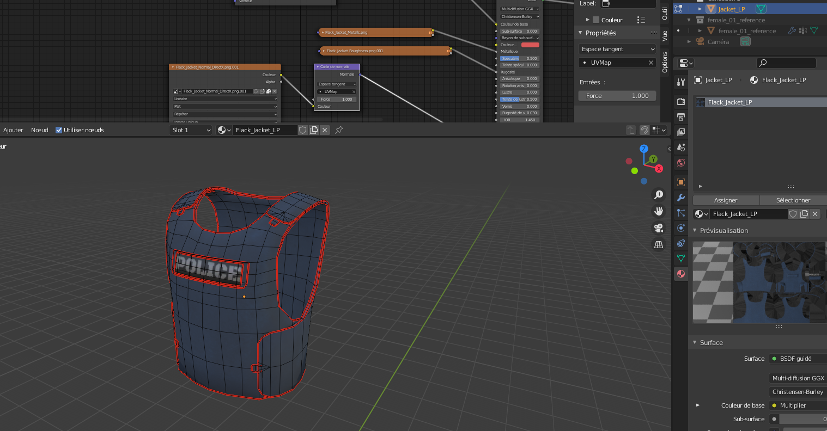Toggle the camera view icon in viewport
827x431 pixels.
pyautogui.click(x=659, y=227)
